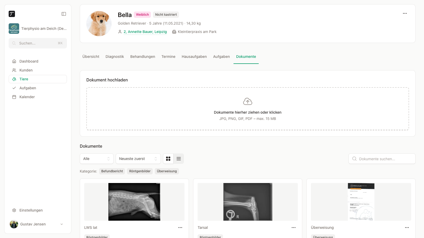Expand the Gustav Jensen user menu

(x=38, y=224)
